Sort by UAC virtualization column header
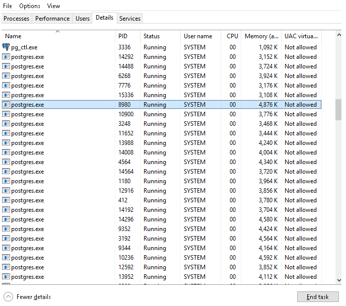 pos(301,36)
